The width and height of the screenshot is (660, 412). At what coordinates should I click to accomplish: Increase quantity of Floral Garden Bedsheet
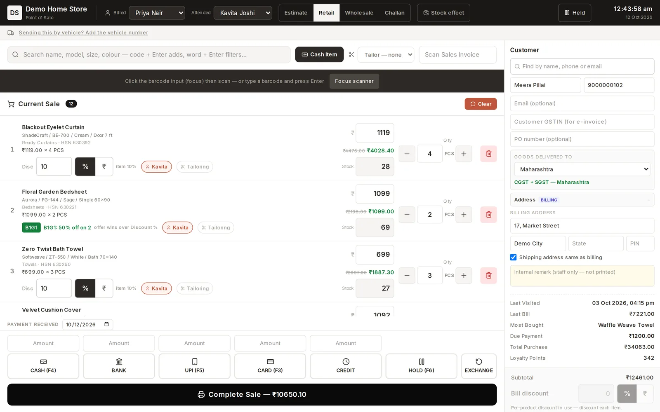(x=464, y=215)
